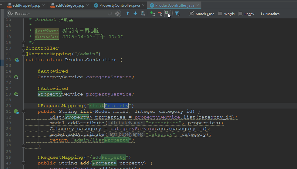Click the new line enter icon in search field
The image size is (297, 169).
point(110,14)
